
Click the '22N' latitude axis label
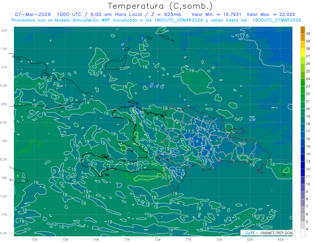[4, 30]
